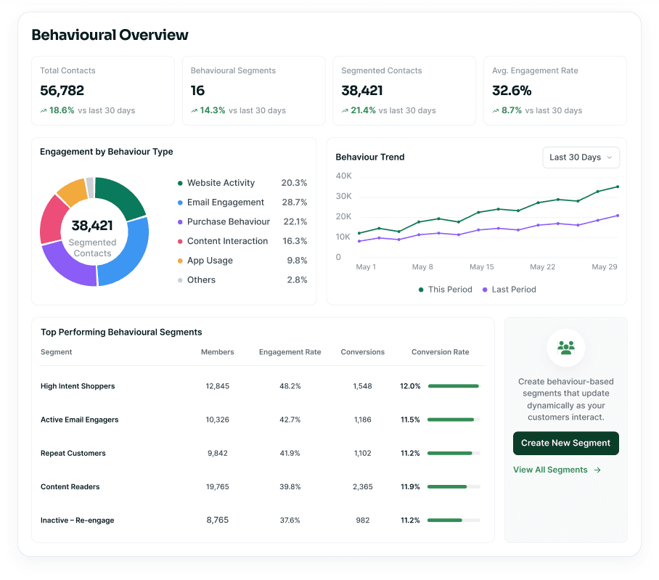
Task: Click the 11.5% conversion rate progress bar
Action: (x=454, y=420)
